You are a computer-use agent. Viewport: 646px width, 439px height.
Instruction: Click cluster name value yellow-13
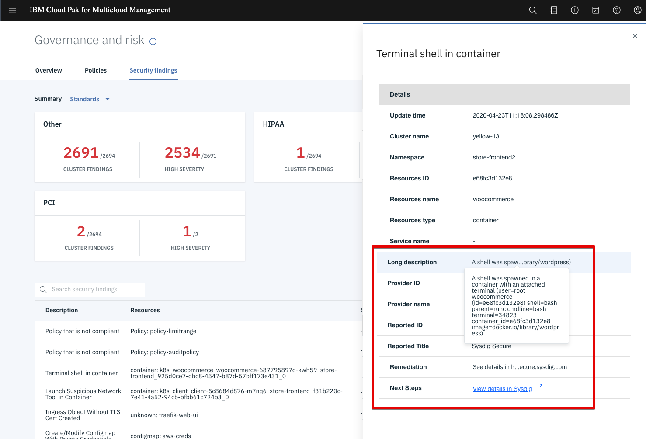point(486,136)
